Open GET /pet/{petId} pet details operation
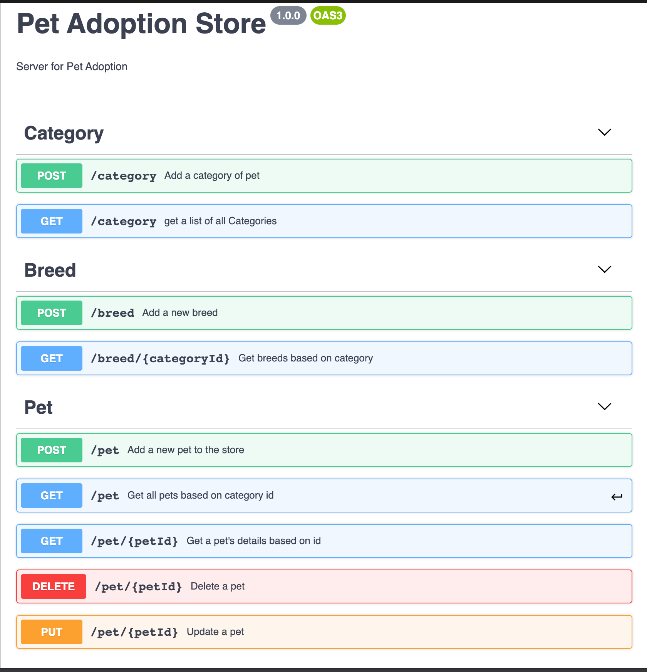Viewport: 647px width, 672px height. [323, 541]
